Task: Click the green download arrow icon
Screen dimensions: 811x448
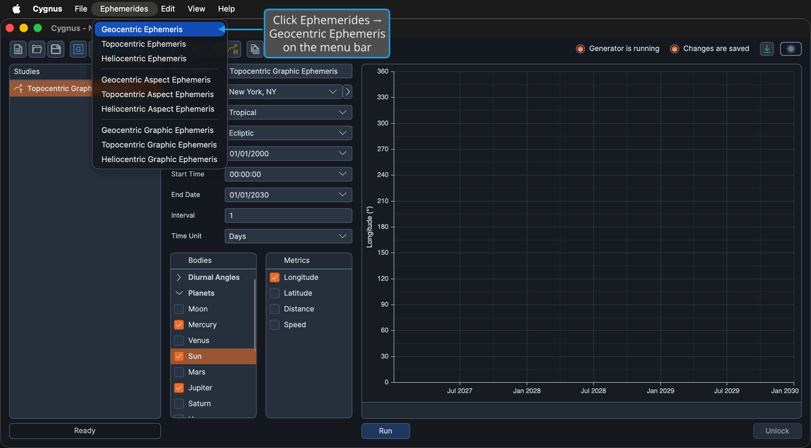Action: [x=767, y=49]
